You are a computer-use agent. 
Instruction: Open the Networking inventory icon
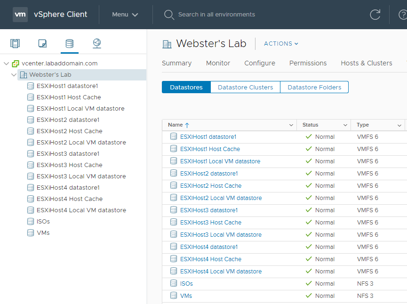96,44
